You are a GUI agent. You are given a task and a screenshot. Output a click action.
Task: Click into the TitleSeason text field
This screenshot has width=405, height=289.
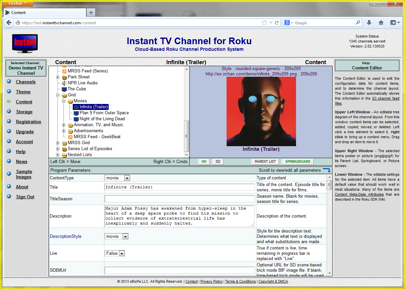point(179,199)
